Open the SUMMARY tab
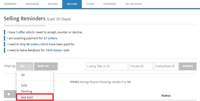Viewport: 200px width, 101px height. coord(10,4)
